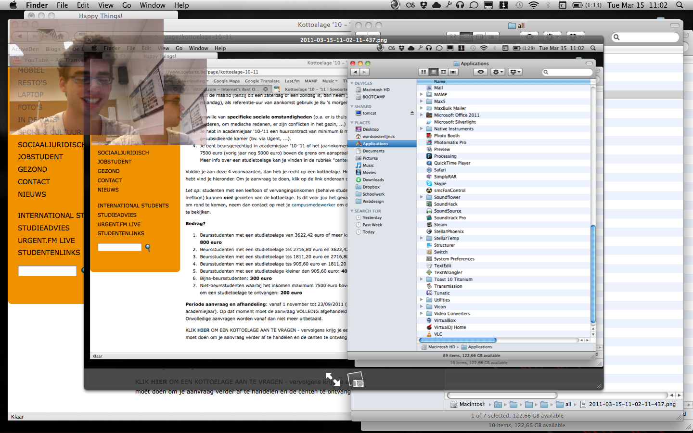693x433 pixels.
Task: Click the eject icon next to tomcat
Action: (x=412, y=113)
